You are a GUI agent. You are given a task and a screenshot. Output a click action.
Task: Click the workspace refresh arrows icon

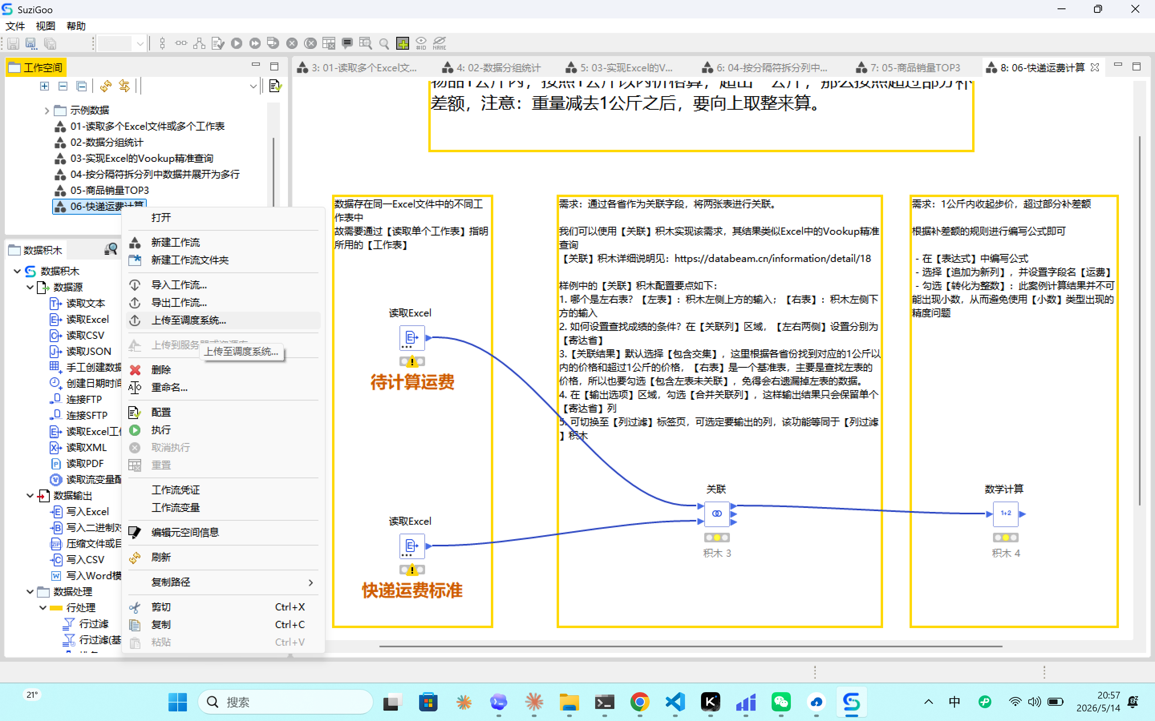(105, 86)
